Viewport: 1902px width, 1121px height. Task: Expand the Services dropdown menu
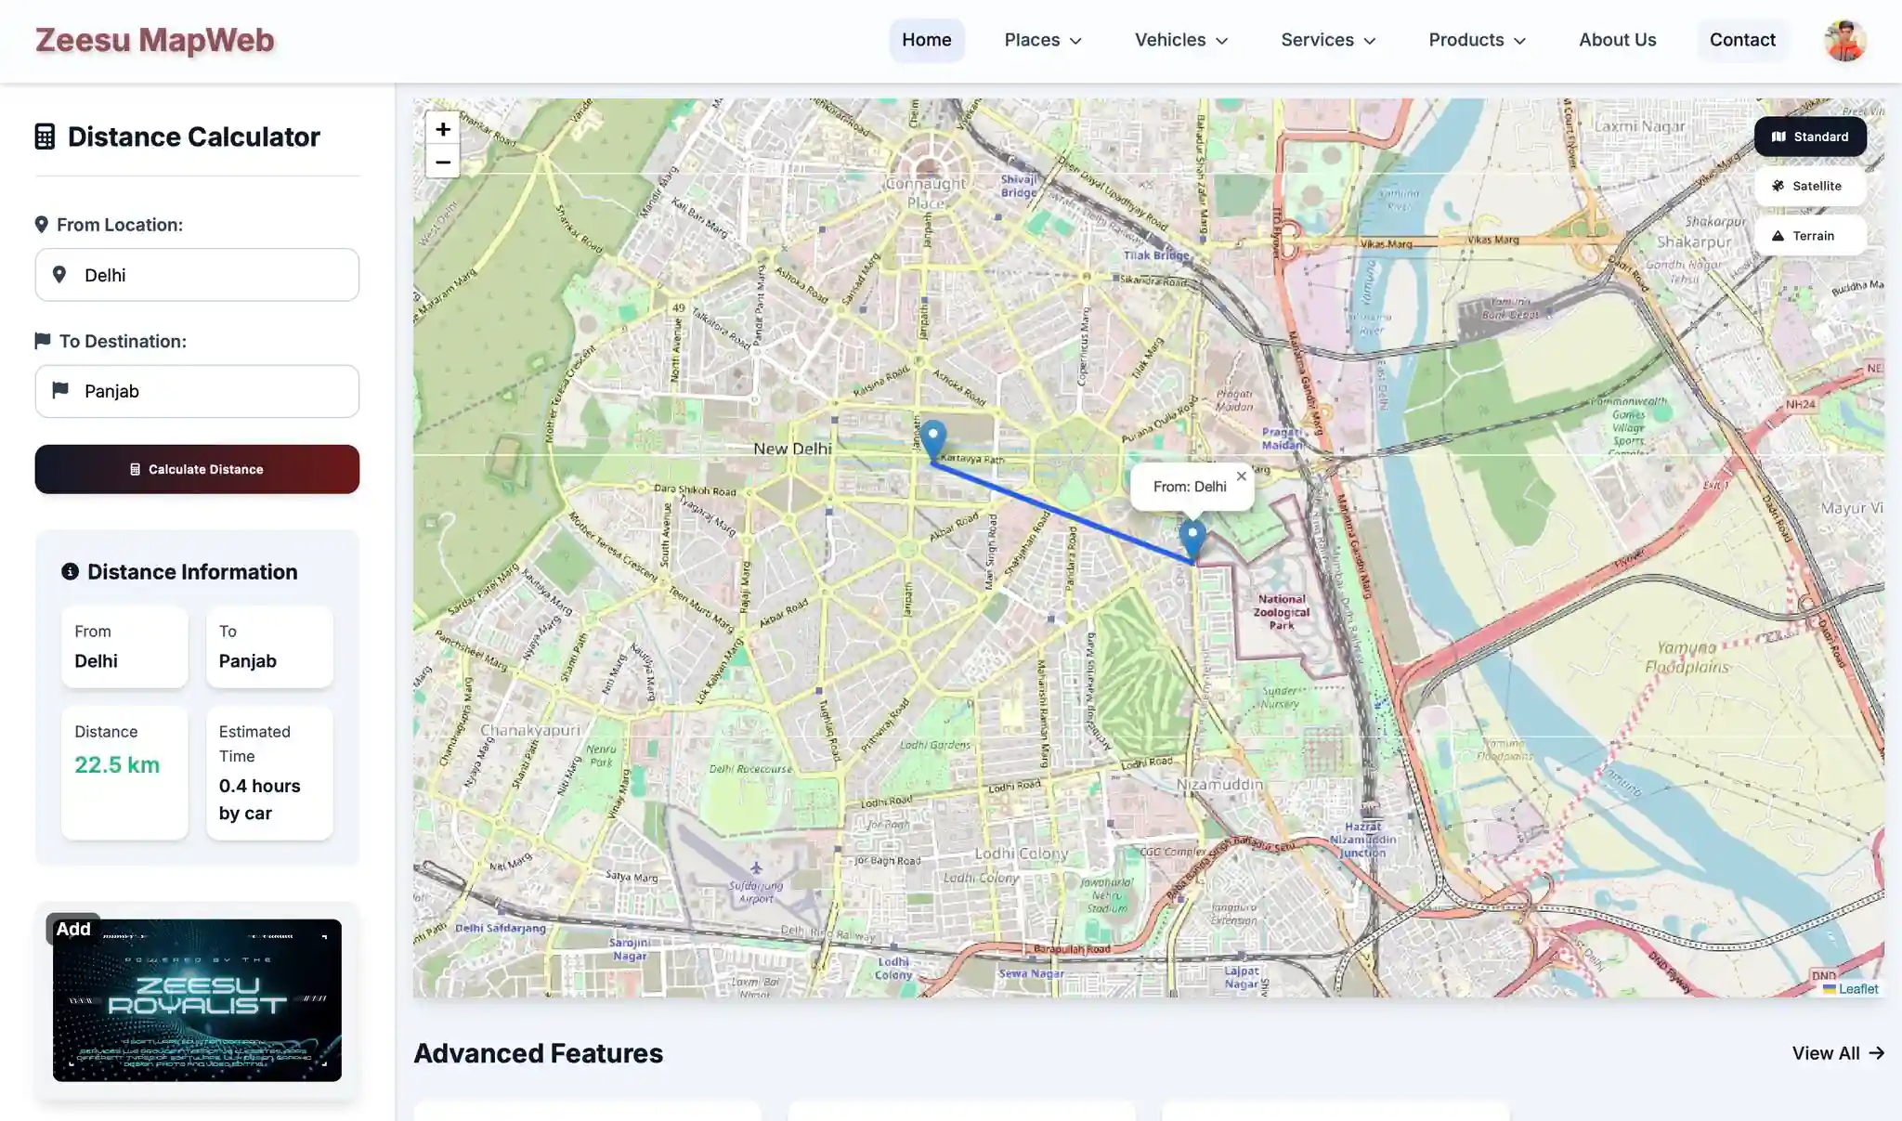pyautogui.click(x=1328, y=40)
